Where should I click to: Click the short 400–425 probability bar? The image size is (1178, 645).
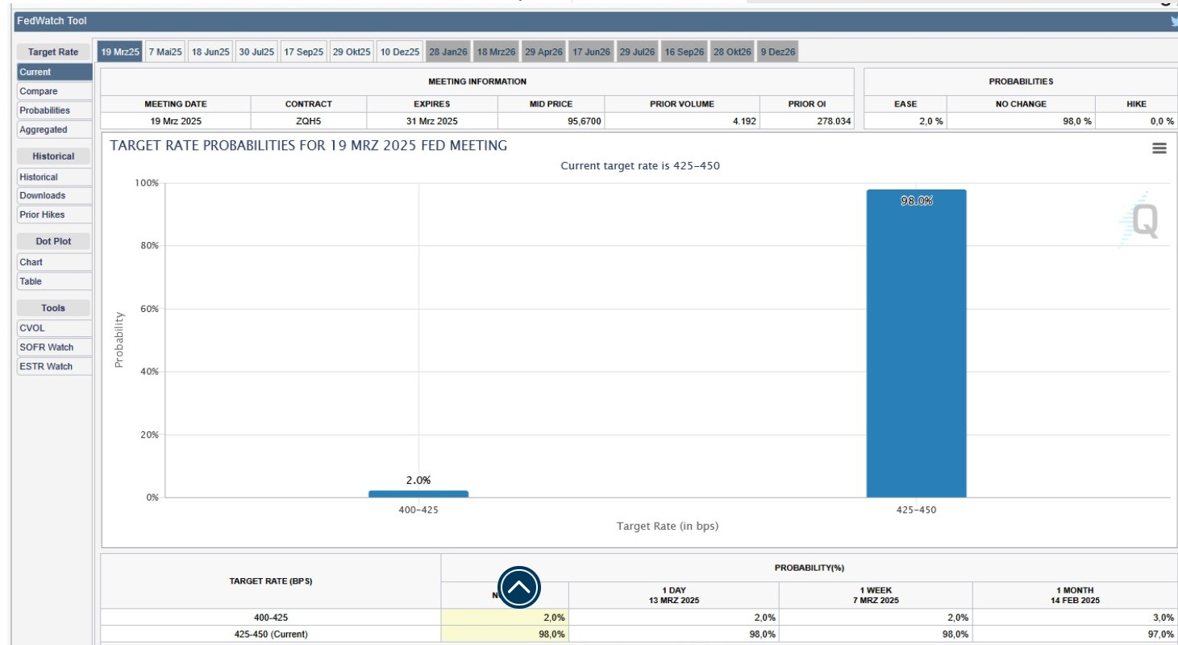418,493
